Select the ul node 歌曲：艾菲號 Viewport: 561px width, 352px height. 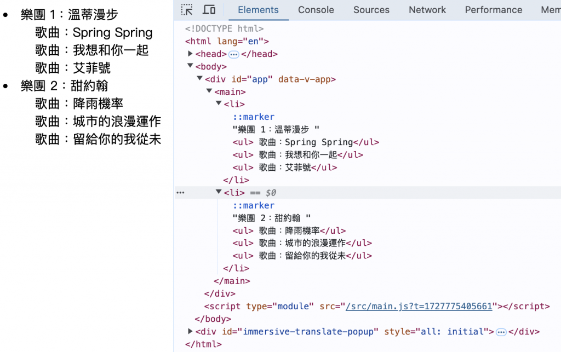(x=285, y=168)
